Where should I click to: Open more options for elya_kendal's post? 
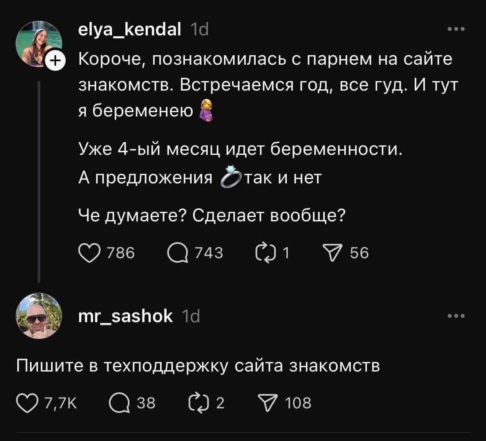[456, 30]
